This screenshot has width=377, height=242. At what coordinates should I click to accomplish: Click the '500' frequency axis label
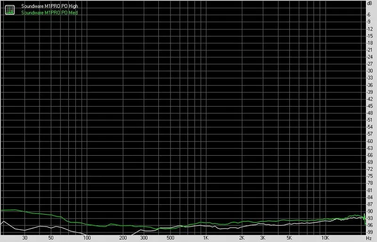pos(170,238)
